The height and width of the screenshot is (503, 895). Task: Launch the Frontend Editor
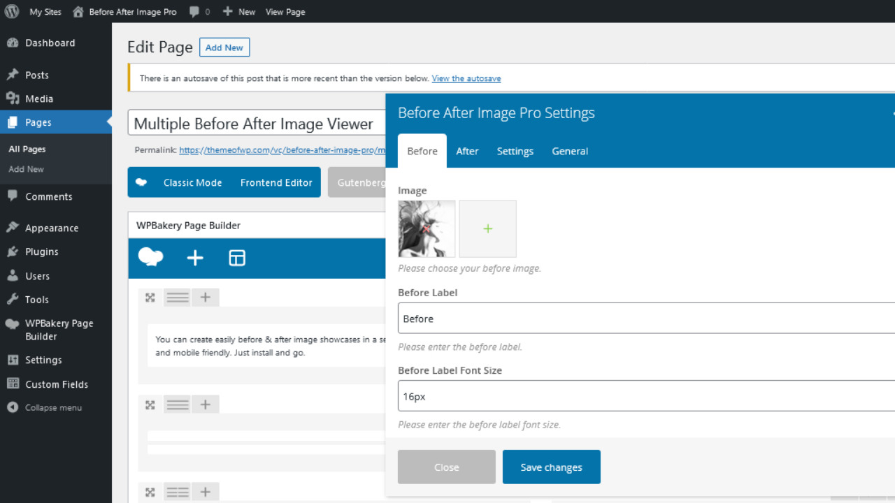click(276, 182)
